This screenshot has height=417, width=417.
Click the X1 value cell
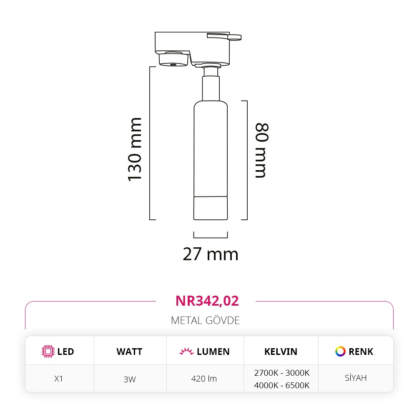click(60, 379)
